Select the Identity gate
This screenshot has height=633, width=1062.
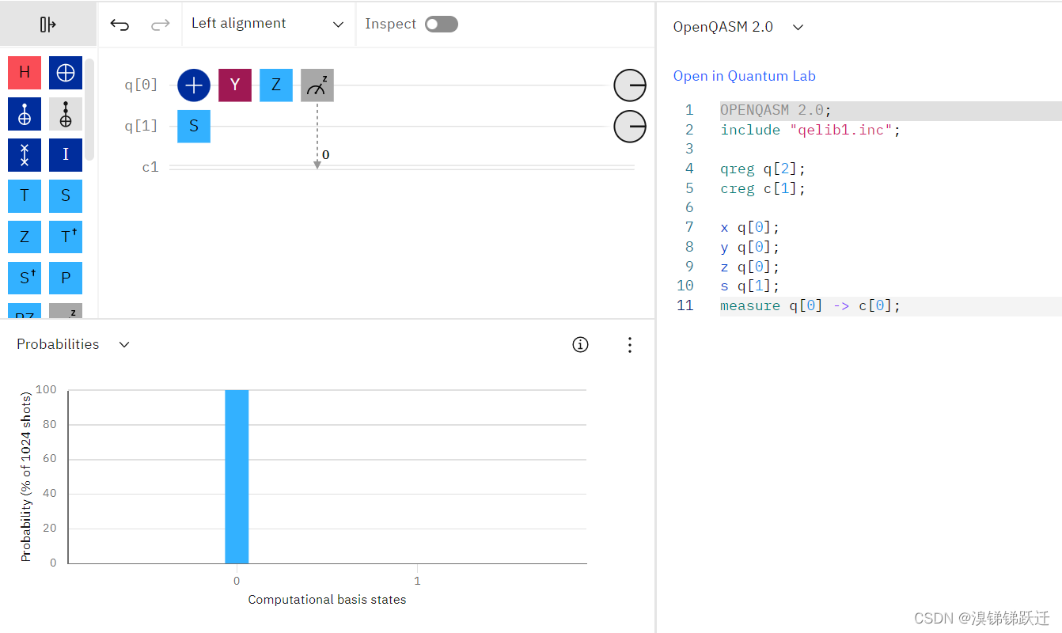pyautogui.click(x=65, y=154)
